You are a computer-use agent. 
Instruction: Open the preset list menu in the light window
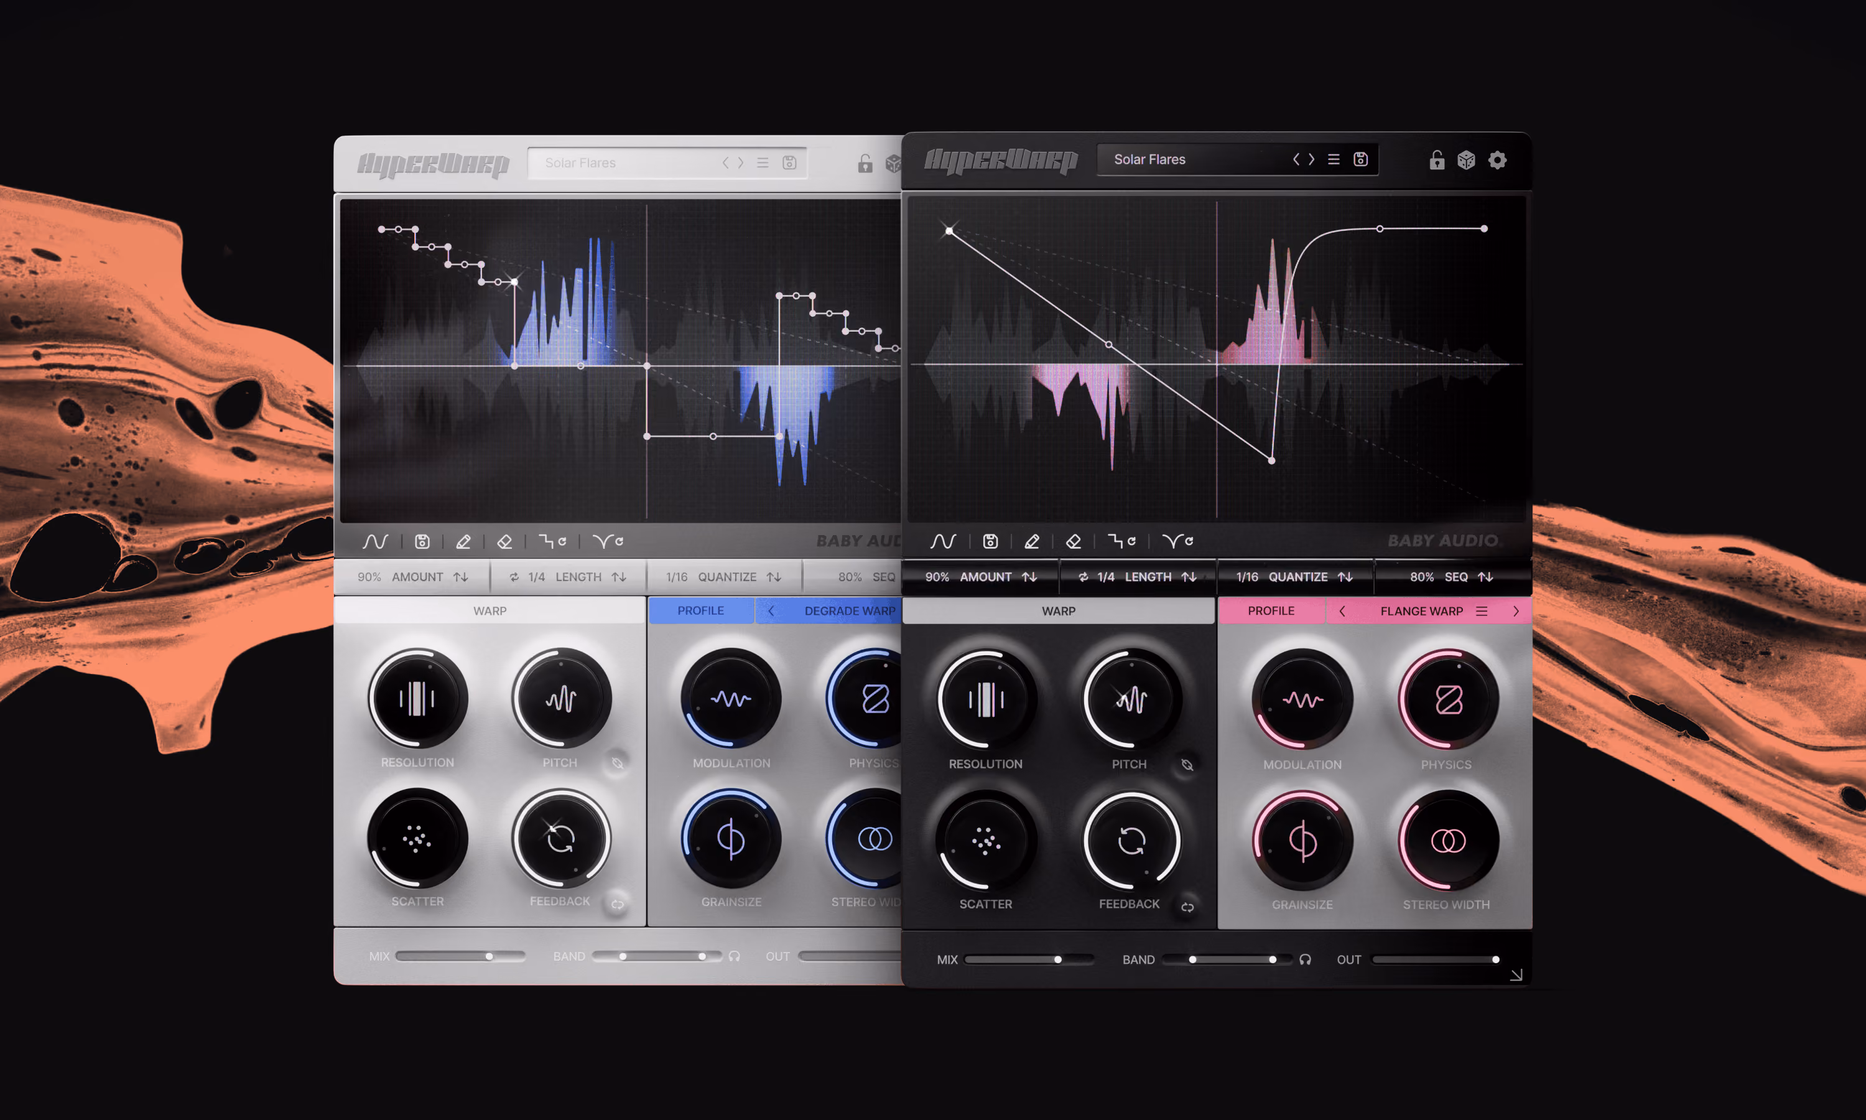click(763, 163)
